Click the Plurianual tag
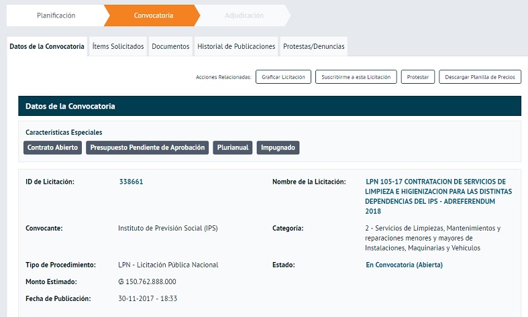 (233, 147)
